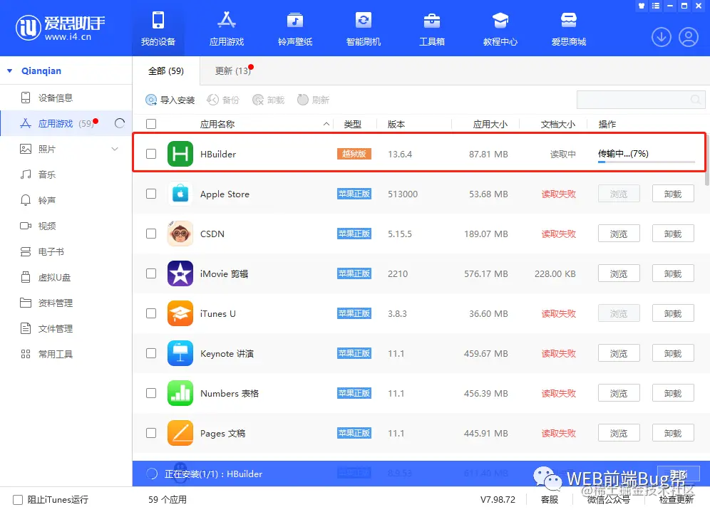Check the HBuilder row checkbox
This screenshot has width=710, height=512.
(x=151, y=154)
